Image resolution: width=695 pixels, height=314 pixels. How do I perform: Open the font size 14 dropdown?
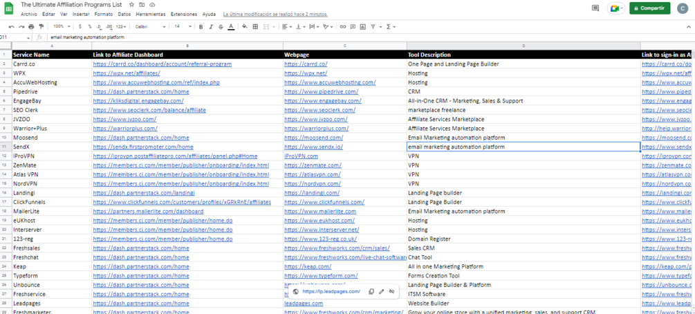[183, 26]
